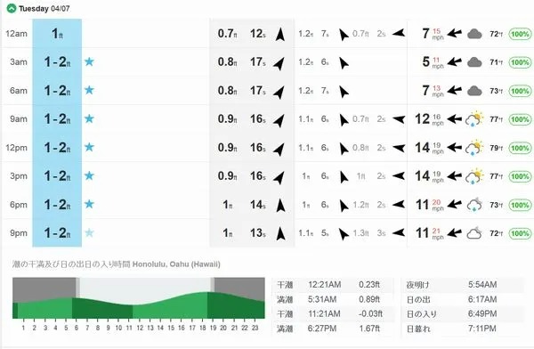Click the secondary swell arrow at 3am
This screenshot has height=349, width=534.
pyautogui.click(x=344, y=62)
